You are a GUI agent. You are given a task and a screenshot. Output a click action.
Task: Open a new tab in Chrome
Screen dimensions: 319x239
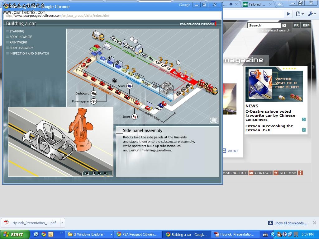click(279, 4)
